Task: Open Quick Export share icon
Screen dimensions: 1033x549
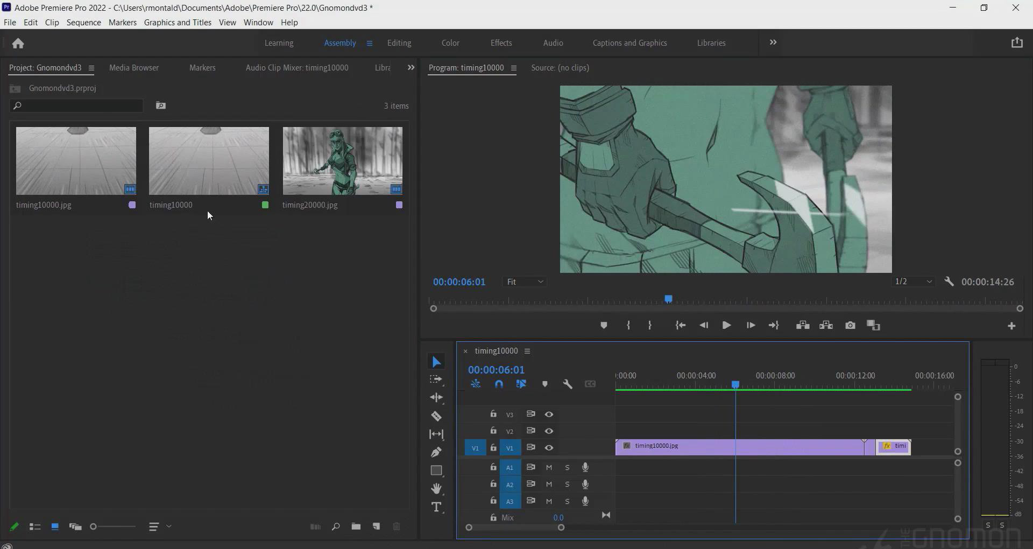Action: point(1017,43)
